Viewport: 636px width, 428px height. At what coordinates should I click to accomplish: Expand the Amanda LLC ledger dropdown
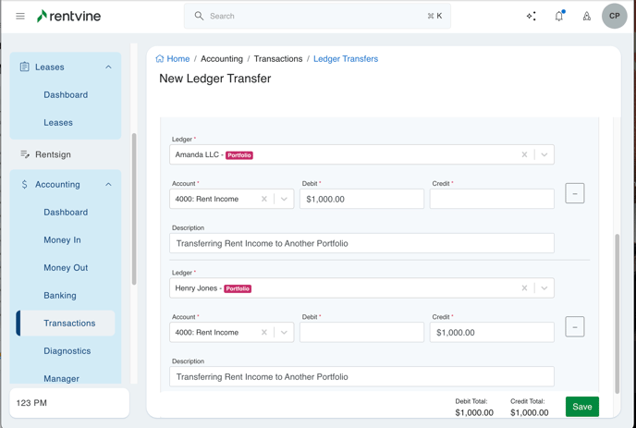point(544,154)
